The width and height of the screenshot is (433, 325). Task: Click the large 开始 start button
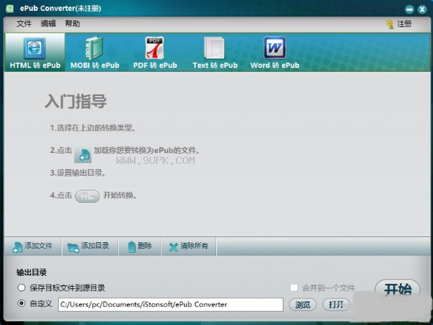pyautogui.click(x=398, y=290)
